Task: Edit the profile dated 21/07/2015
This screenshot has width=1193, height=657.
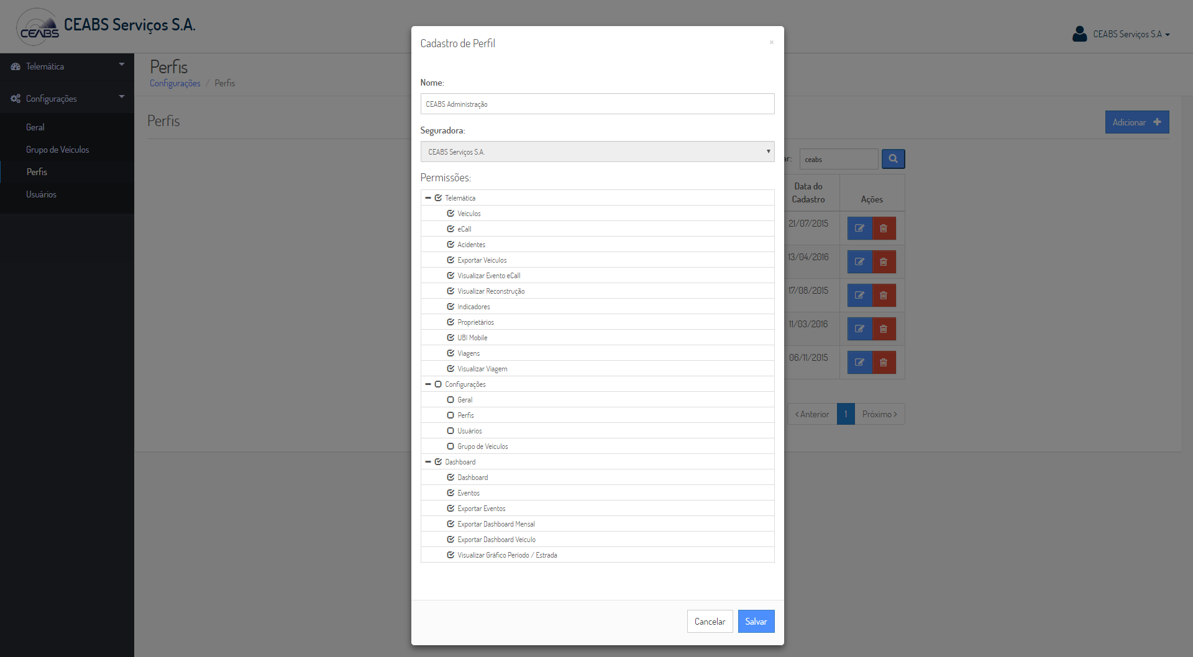Action: [x=859, y=229]
